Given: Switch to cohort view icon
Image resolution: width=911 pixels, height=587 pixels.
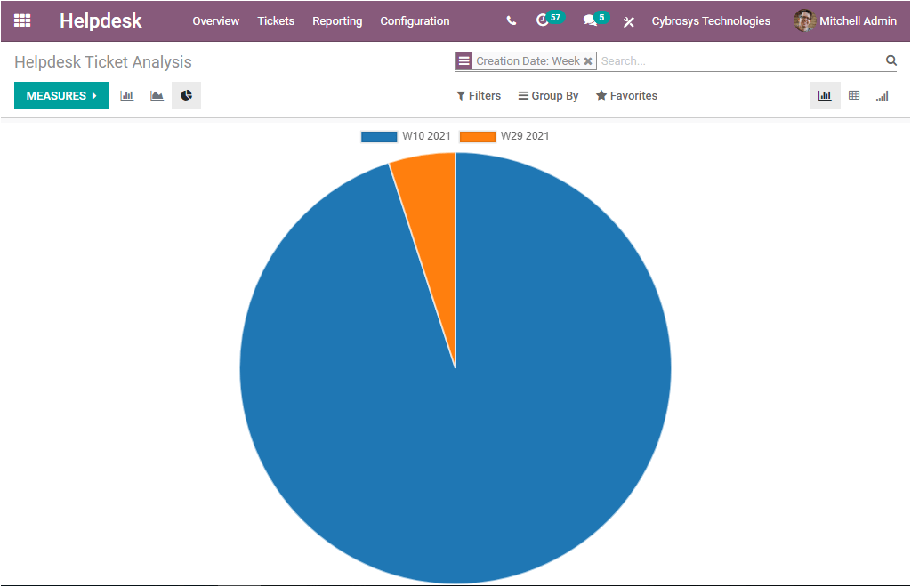Looking at the screenshot, I should 882,96.
